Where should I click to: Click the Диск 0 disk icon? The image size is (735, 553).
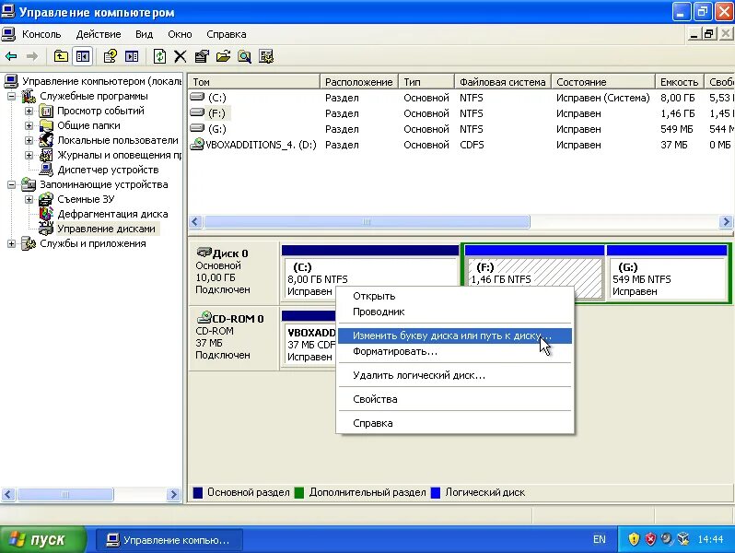tap(204, 253)
